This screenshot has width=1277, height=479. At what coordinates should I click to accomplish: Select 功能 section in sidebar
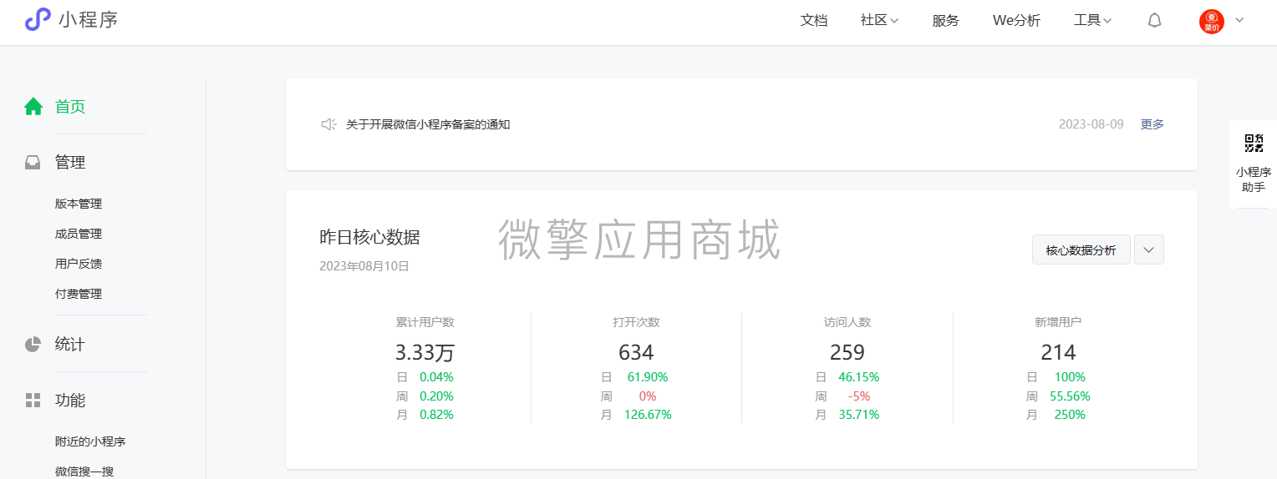coord(70,401)
